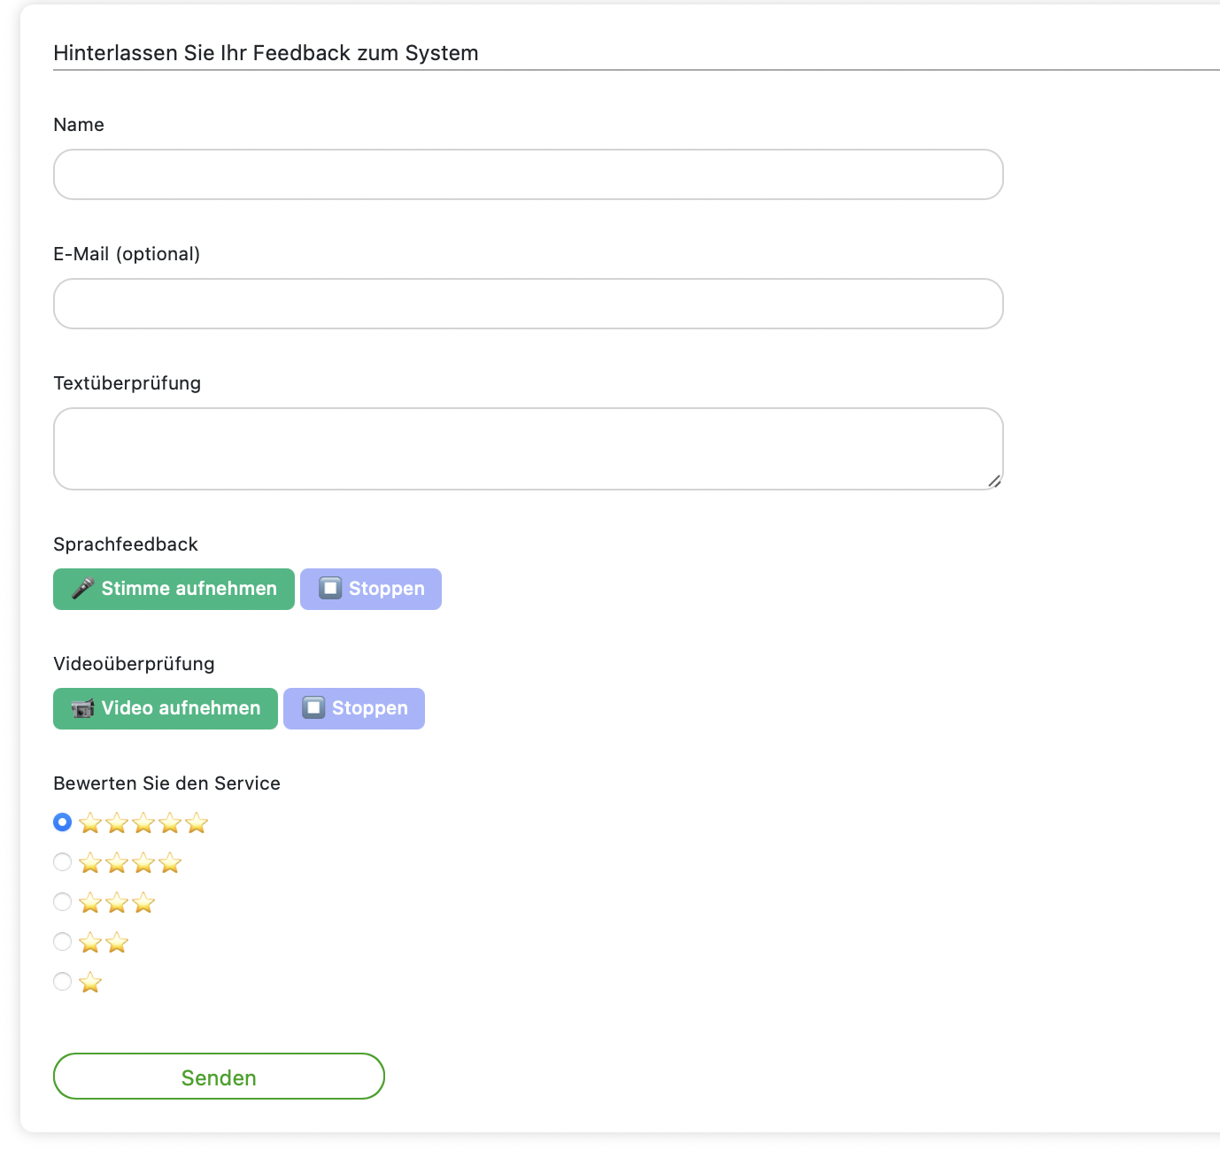Choose the four-star rating radio button

pyautogui.click(x=62, y=862)
